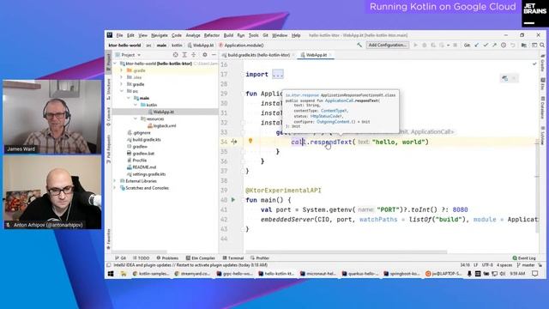The width and height of the screenshot is (549, 309).
Task: Collapse the resources folder
Action: [x=136, y=118]
